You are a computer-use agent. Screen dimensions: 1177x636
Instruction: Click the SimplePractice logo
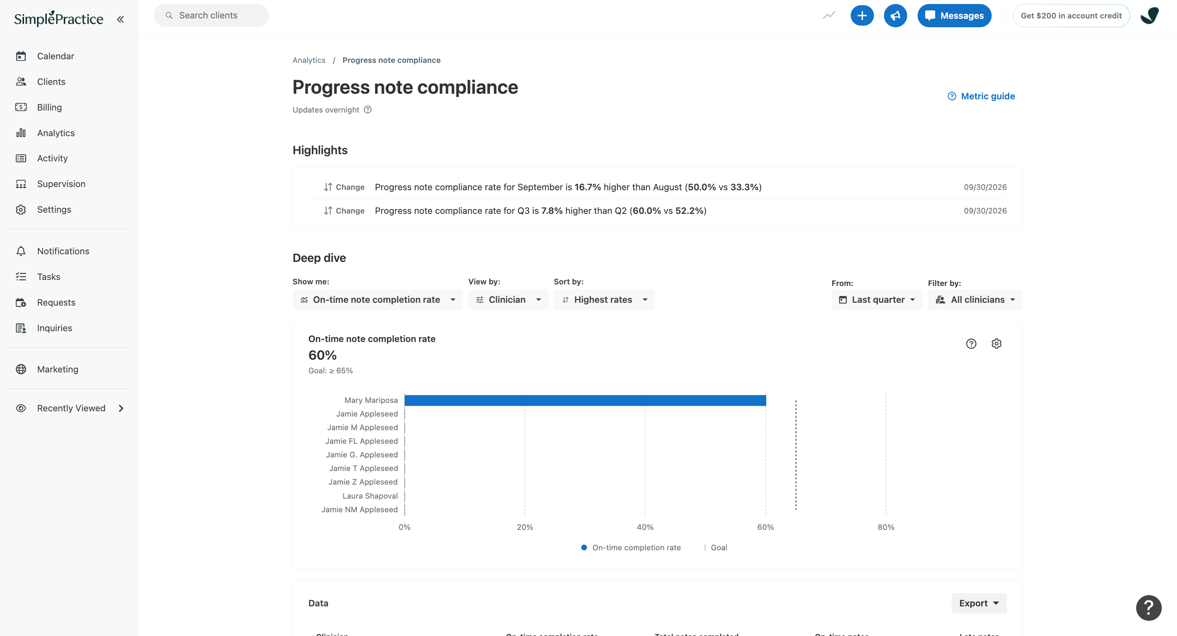[x=58, y=19]
